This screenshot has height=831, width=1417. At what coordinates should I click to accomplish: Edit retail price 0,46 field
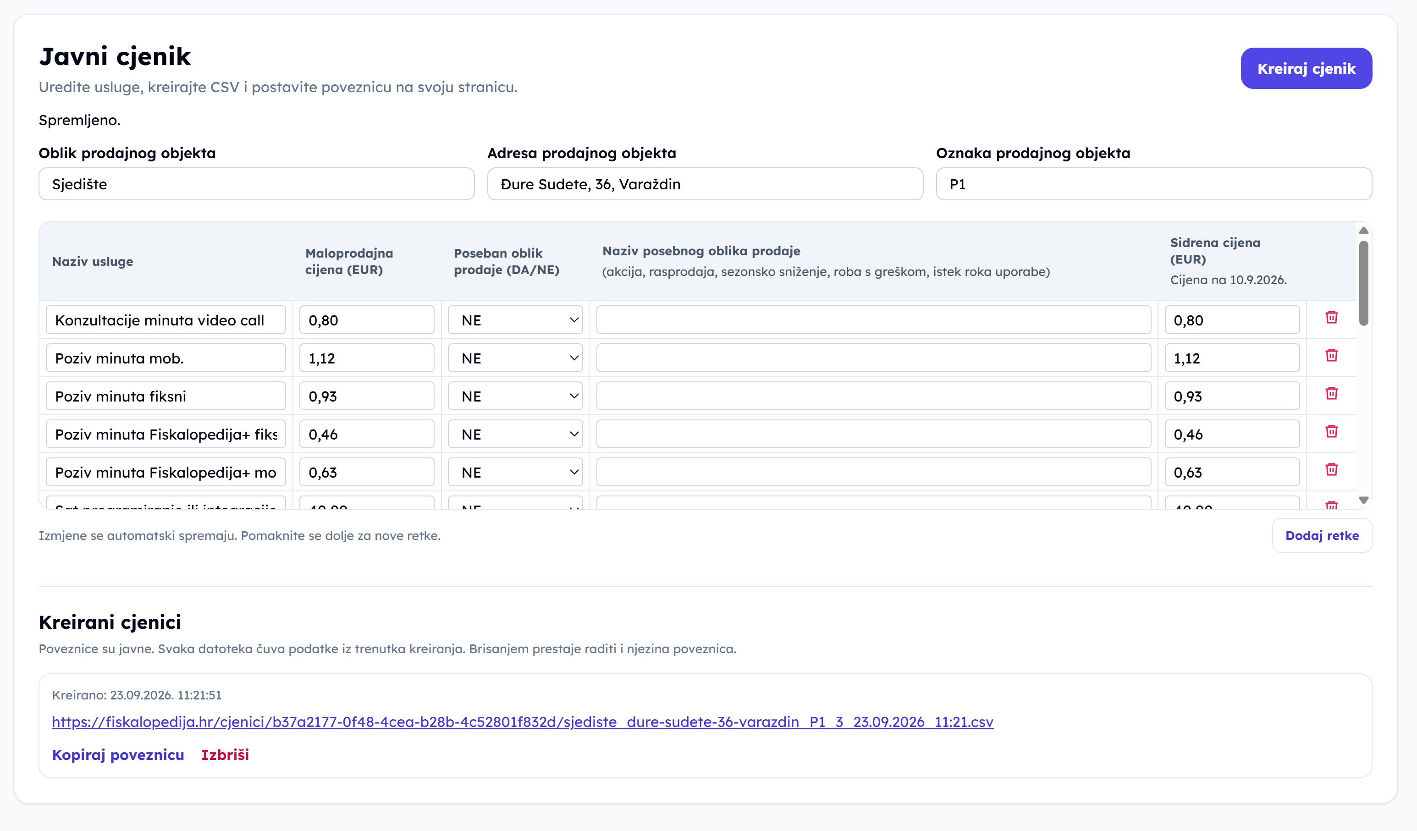click(367, 434)
